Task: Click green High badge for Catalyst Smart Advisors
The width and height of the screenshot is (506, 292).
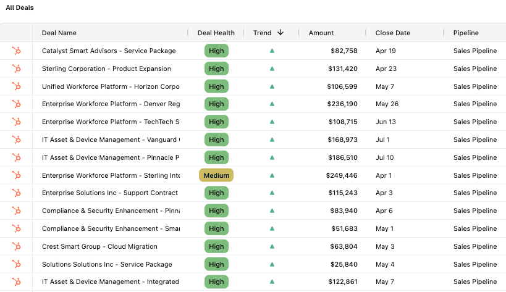Action: [x=216, y=51]
